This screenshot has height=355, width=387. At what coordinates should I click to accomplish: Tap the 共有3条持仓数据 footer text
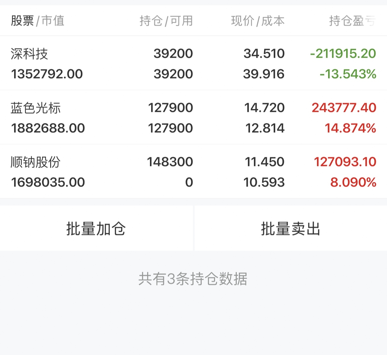tap(193, 279)
